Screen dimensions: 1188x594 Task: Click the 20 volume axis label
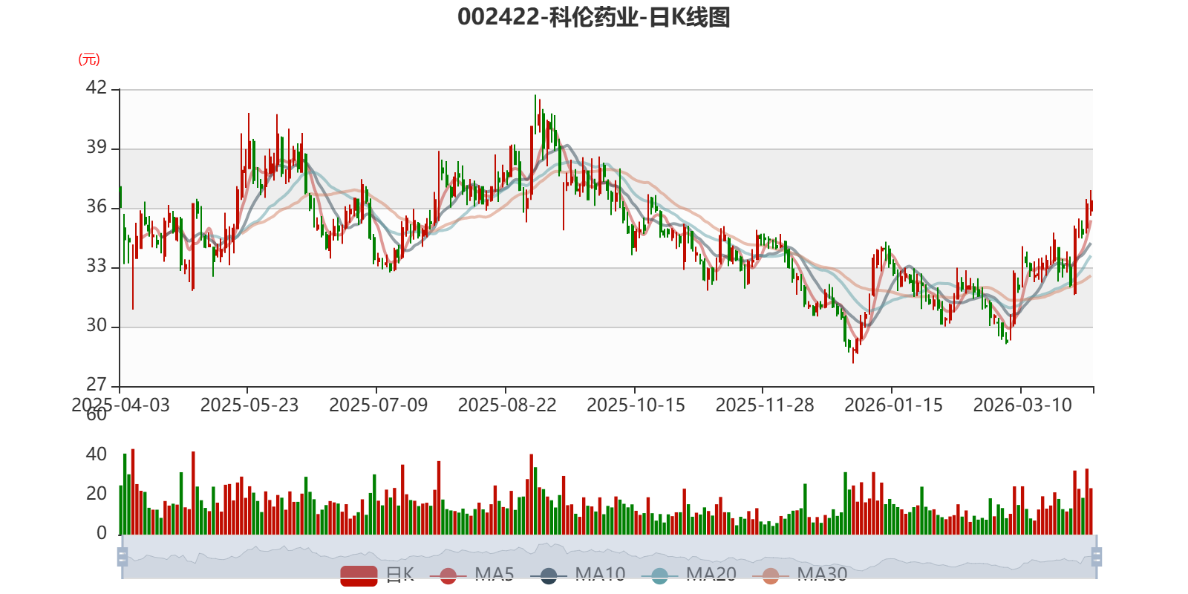click(x=97, y=494)
